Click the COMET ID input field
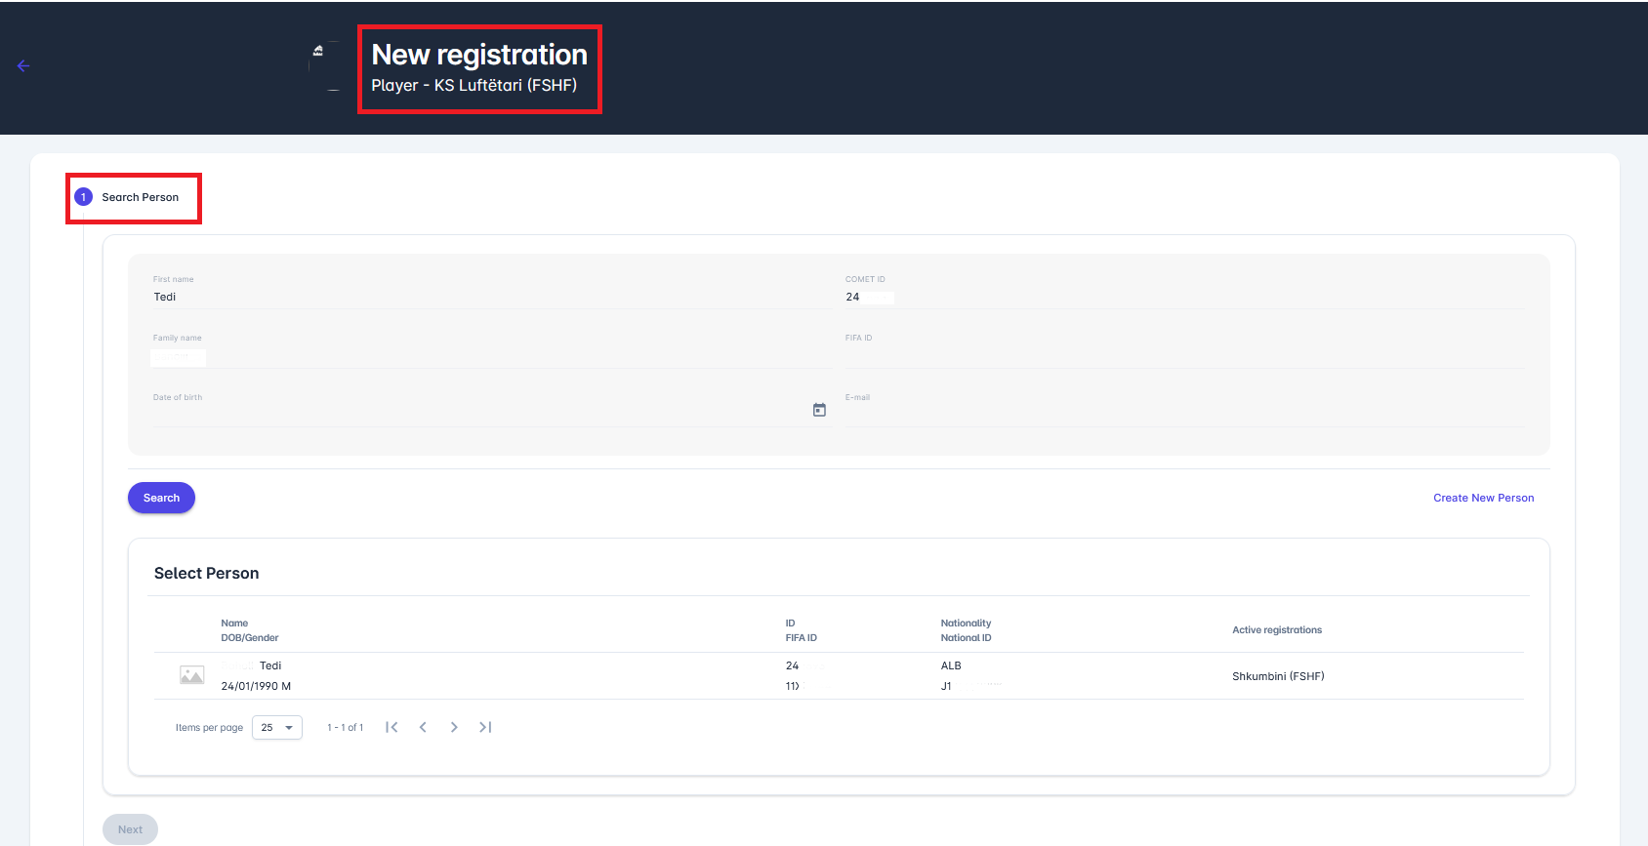Image resolution: width=1648 pixels, height=846 pixels. pyautogui.click(x=1181, y=297)
